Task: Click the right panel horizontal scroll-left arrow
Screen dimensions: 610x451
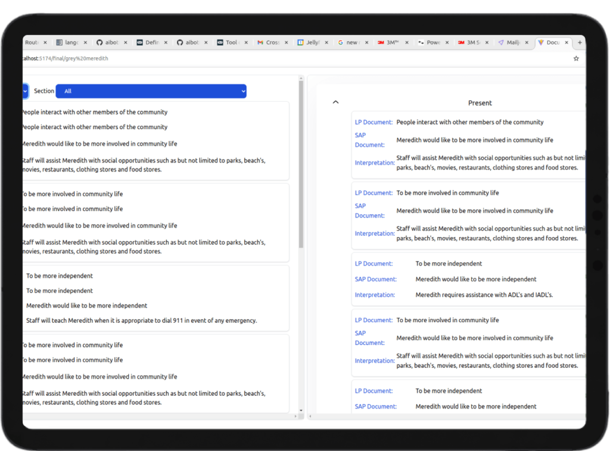Action: point(310,416)
